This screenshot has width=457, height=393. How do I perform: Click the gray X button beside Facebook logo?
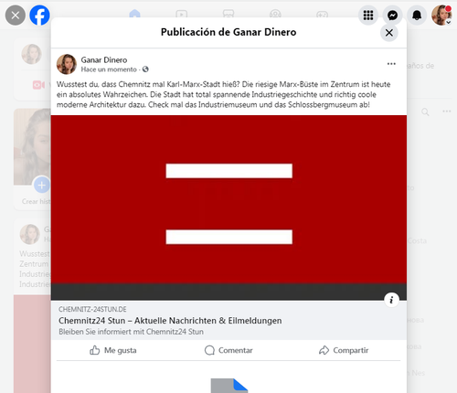(16, 15)
